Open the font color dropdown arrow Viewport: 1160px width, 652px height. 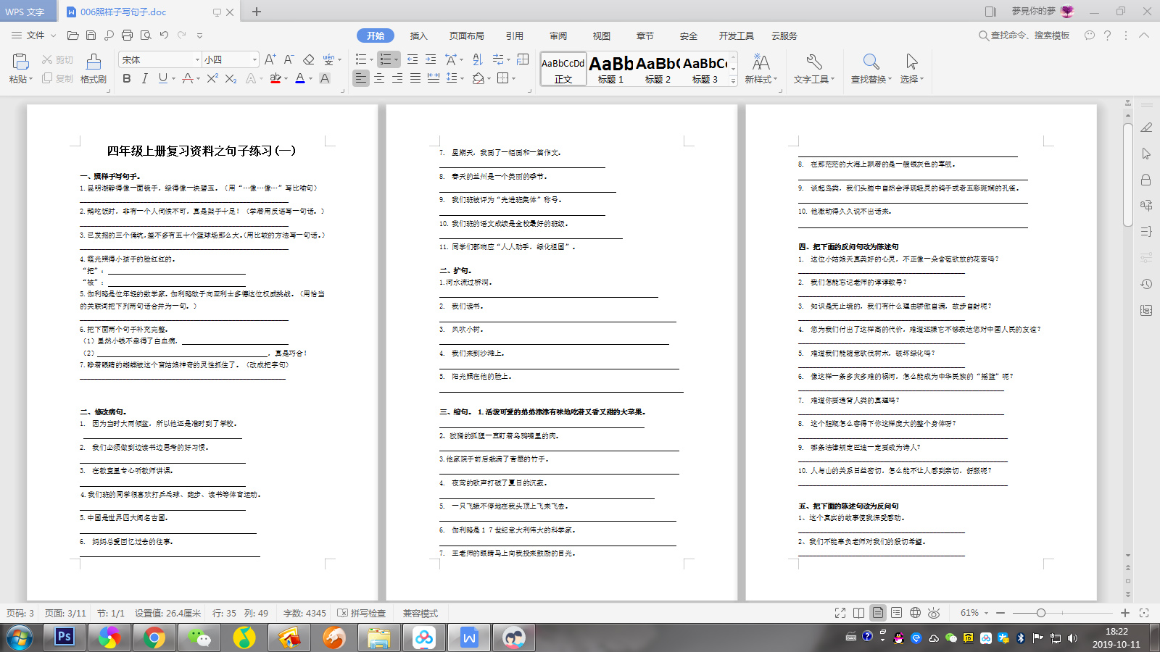click(x=311, y=79)
